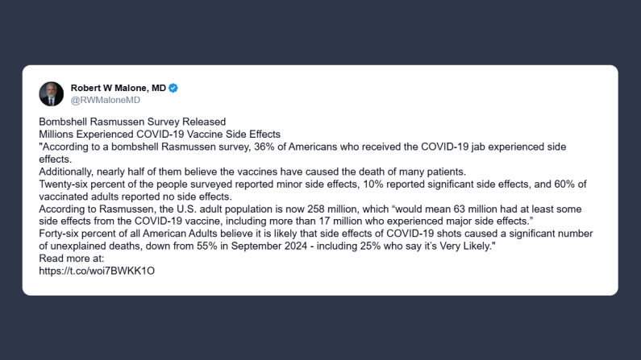This screenshot has width=641, height=360.
Task: Click the display name Robert W Malone, MD
Action: [x=119, y=88]
